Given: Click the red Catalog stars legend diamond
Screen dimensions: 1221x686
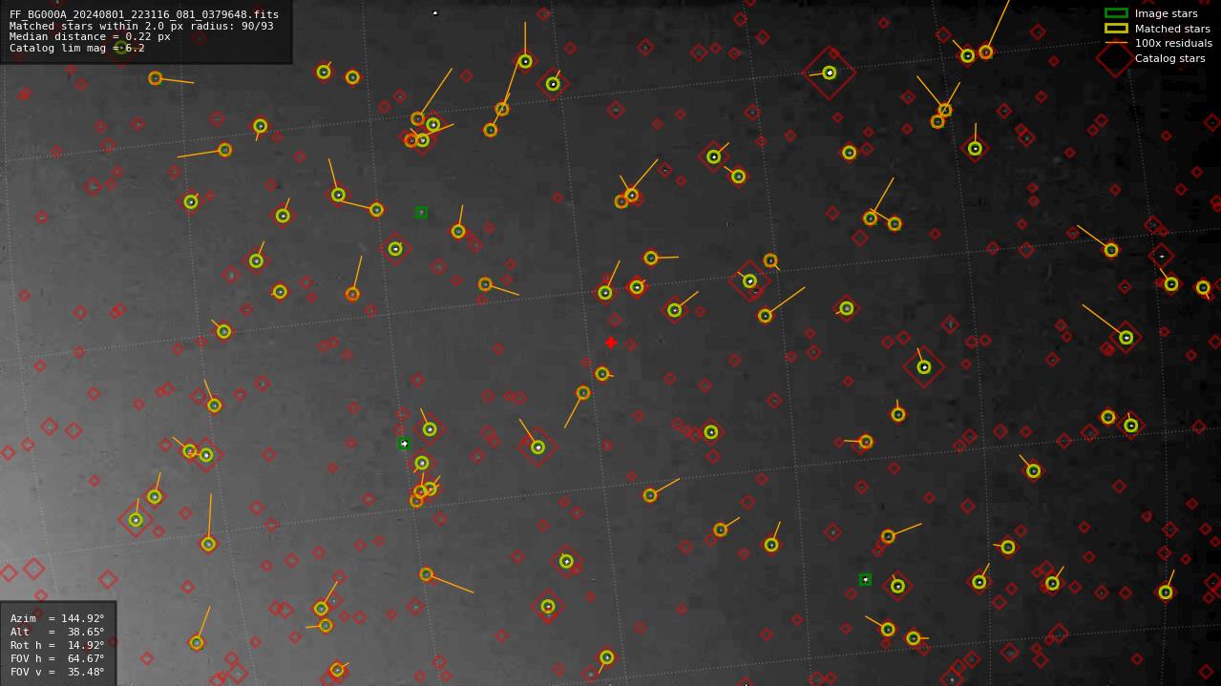Looking at the screenshot, I should point(1115,58).
